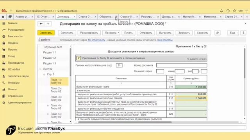This screenshot has width=250, height=140.
Task: Open Проверка dropdown button
Action: point(111,33)
